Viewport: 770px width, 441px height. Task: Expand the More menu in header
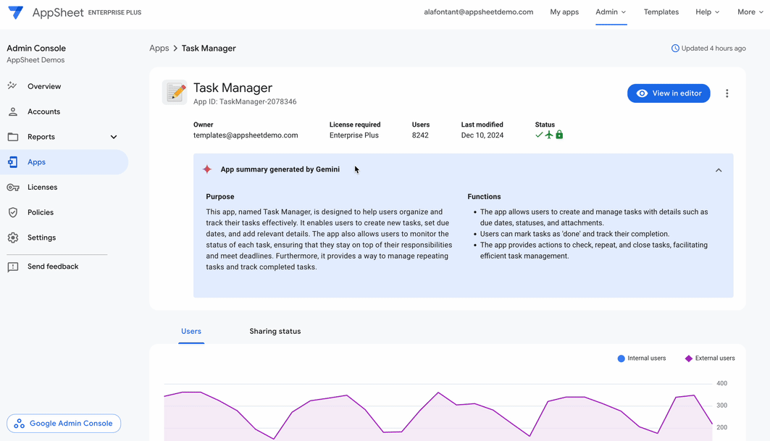pos(750,12)
